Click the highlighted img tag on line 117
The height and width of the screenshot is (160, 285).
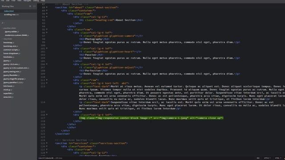[151, 118]
